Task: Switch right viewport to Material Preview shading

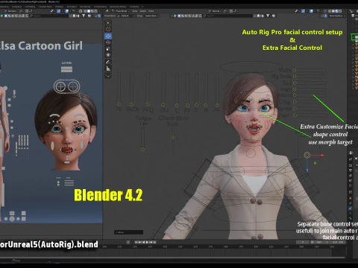Action: coord(337,11)
